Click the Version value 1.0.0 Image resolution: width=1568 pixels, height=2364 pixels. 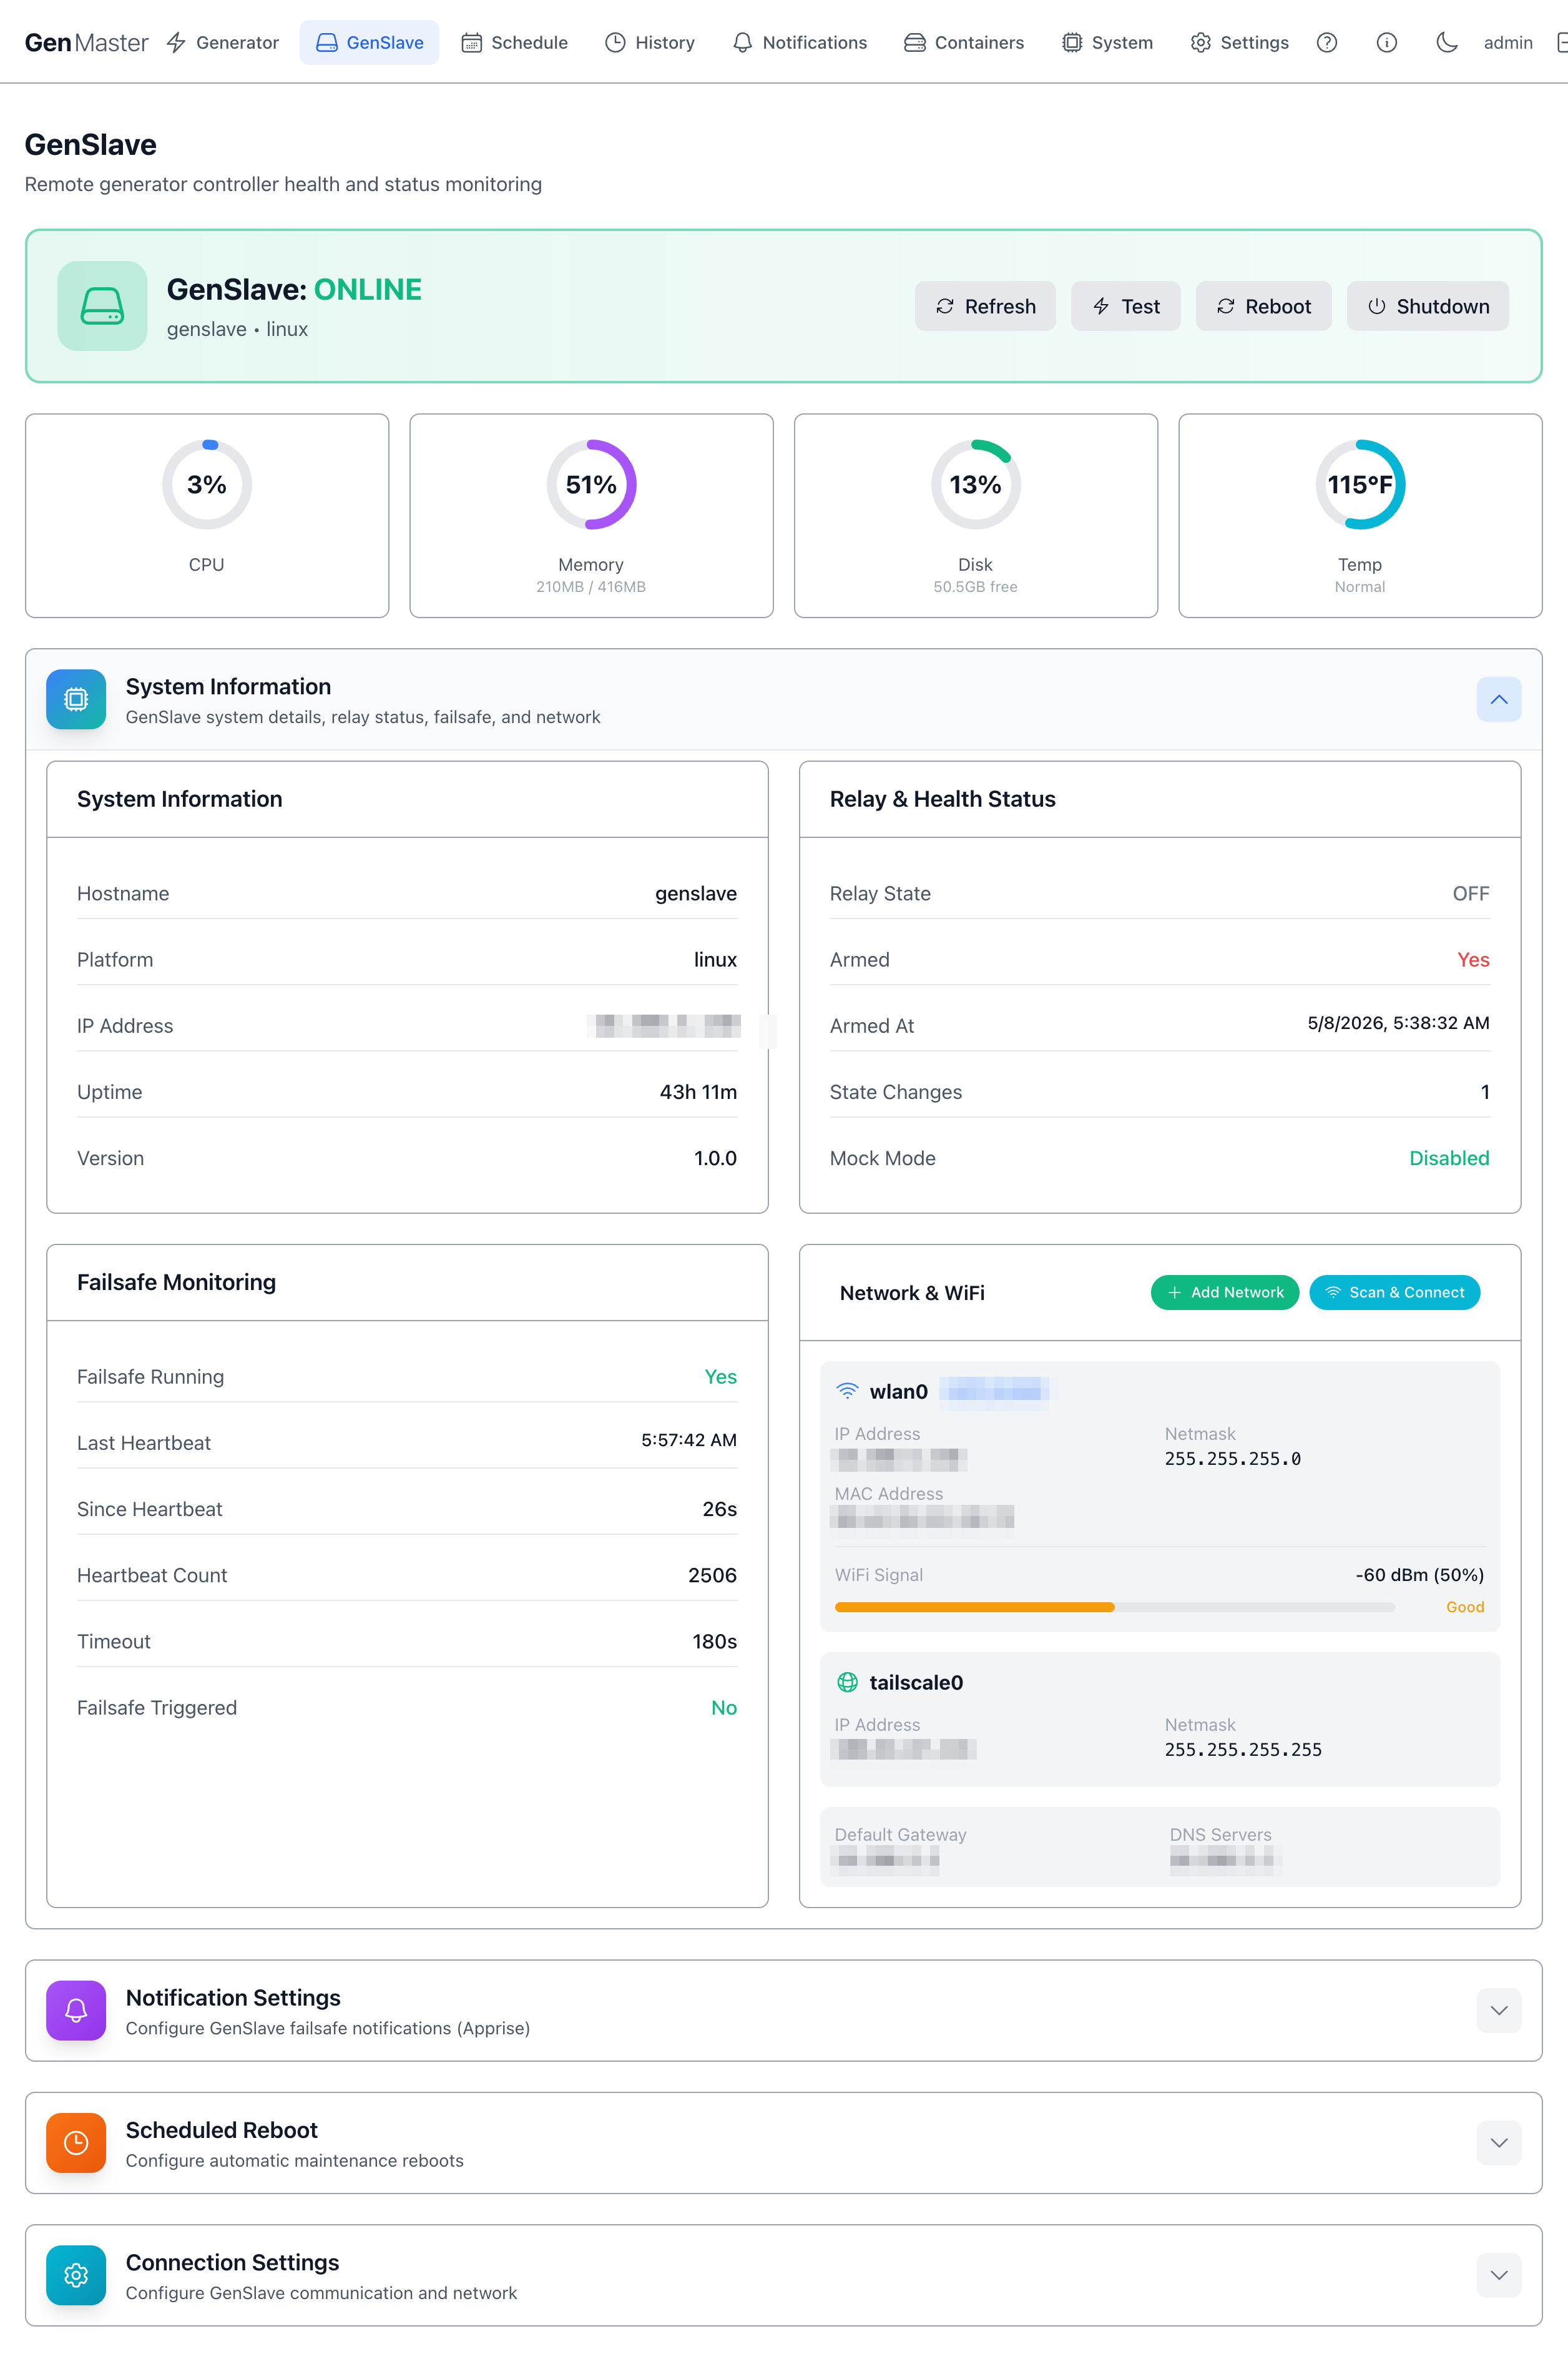tap(715, 1158)
